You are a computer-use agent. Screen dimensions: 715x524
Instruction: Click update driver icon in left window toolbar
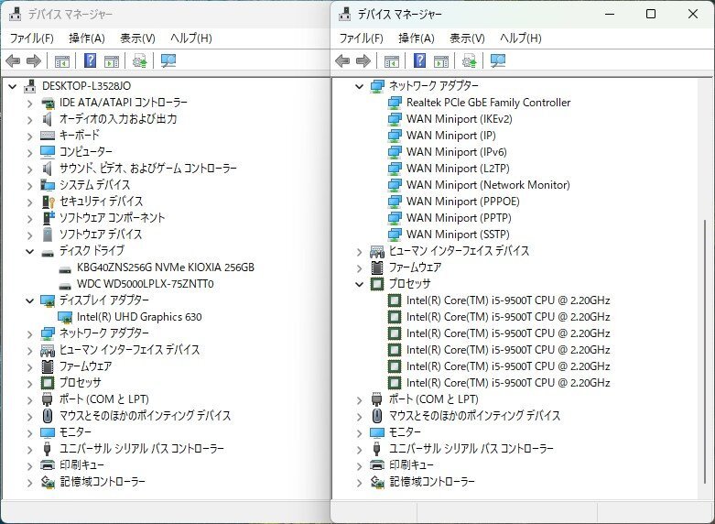pos(139,60)
